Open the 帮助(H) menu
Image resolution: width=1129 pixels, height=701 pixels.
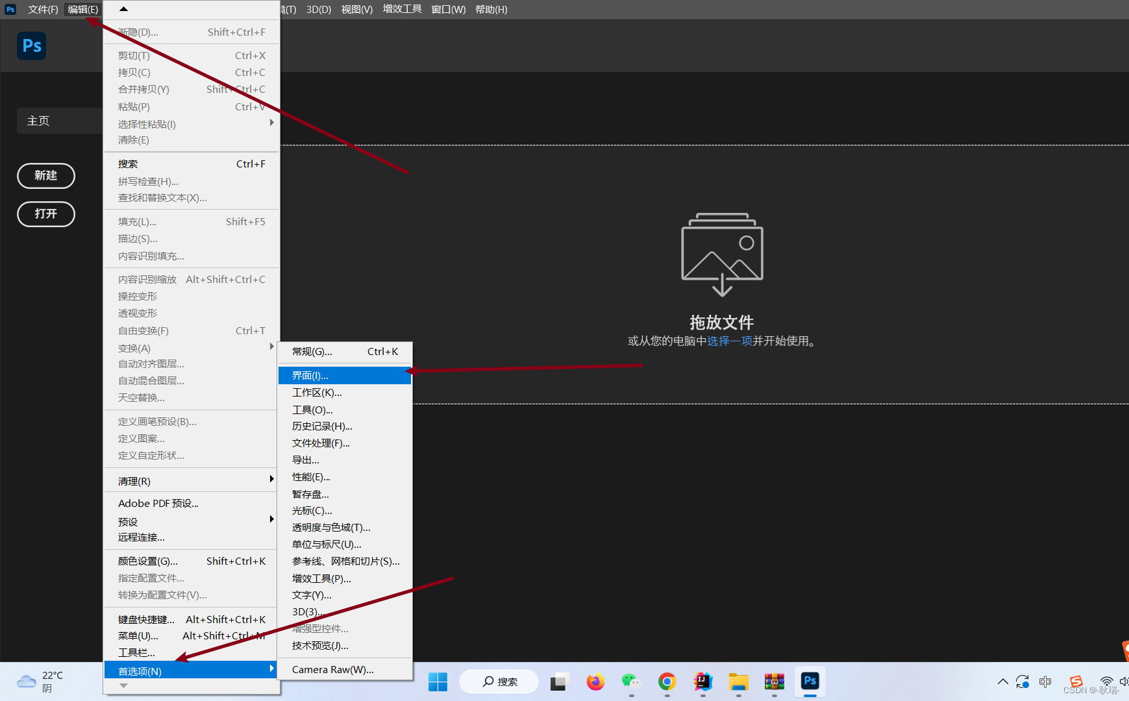click(491, 9)
